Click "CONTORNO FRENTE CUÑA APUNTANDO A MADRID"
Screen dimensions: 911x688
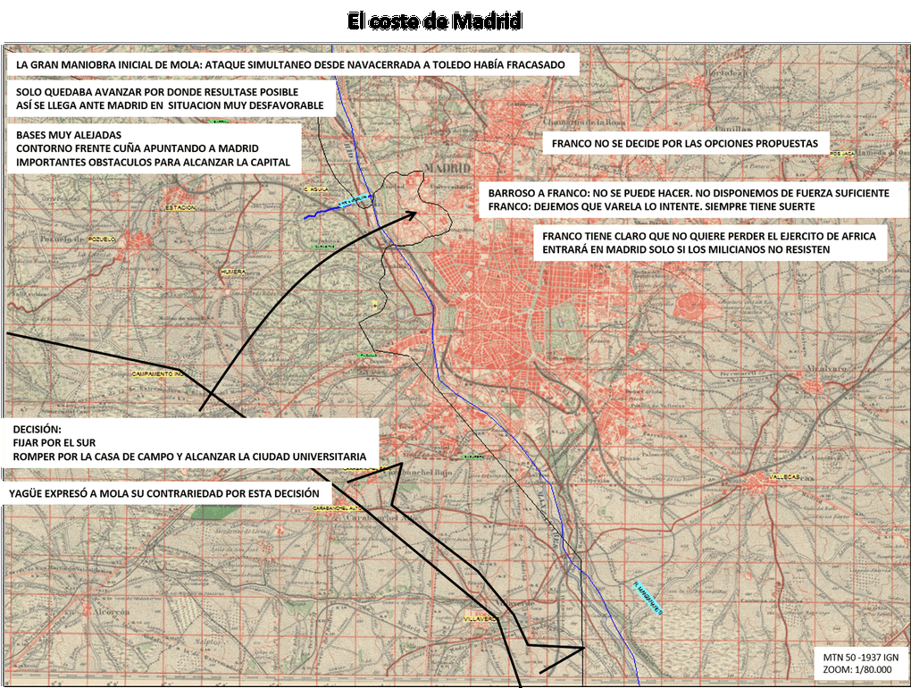(x=138, y=148)
